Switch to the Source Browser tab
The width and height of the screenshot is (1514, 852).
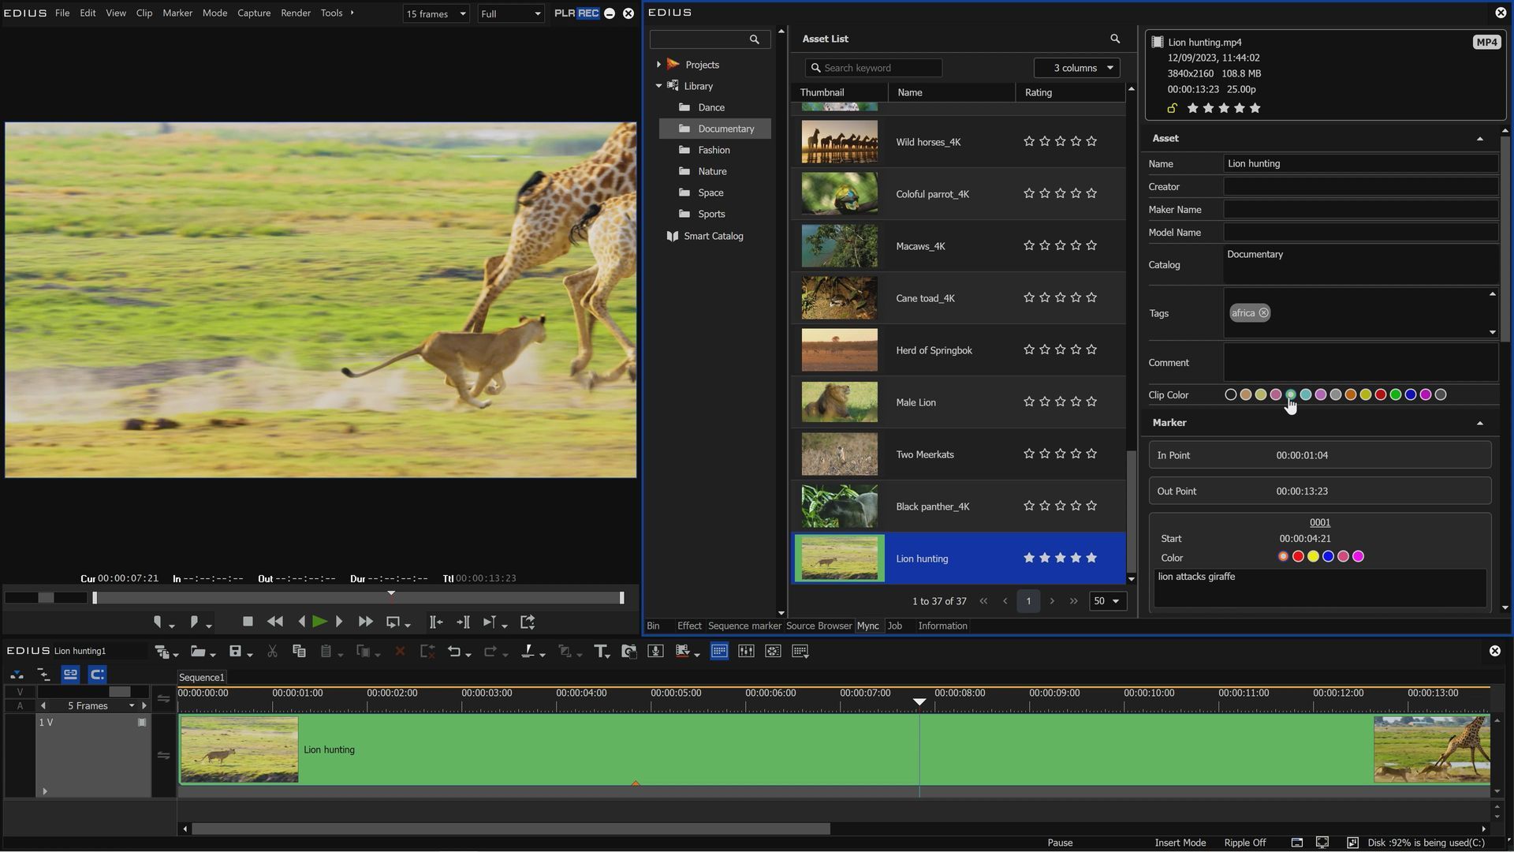pos(819,626)
